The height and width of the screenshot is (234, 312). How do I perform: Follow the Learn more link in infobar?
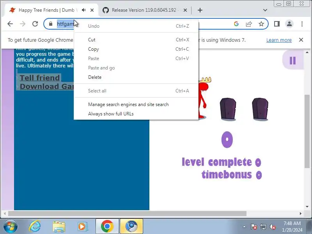(279, 40)
